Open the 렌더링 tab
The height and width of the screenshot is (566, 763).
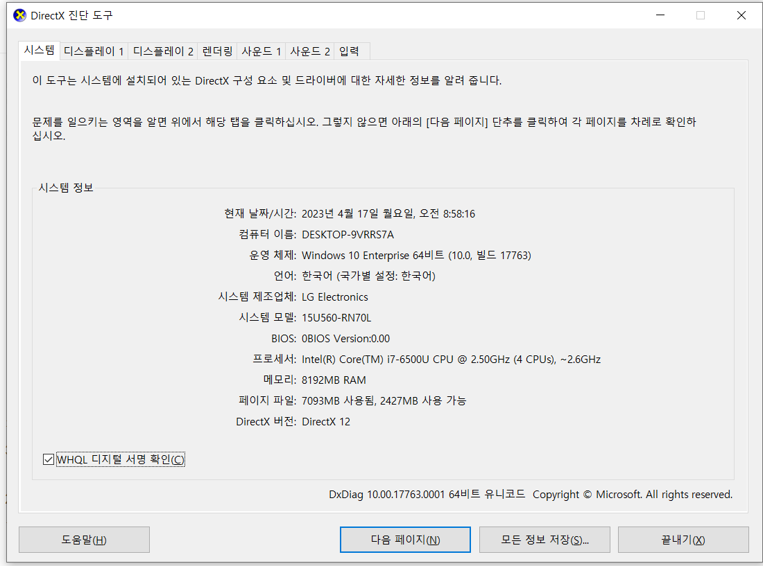coord(217,51)
